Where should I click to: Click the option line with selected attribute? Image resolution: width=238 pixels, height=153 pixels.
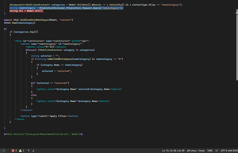(x=79, y=89)
